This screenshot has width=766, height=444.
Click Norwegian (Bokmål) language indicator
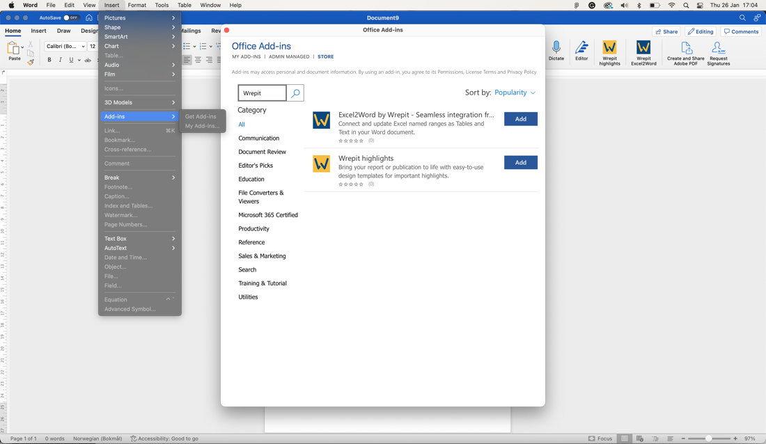[x=97, y=438]
